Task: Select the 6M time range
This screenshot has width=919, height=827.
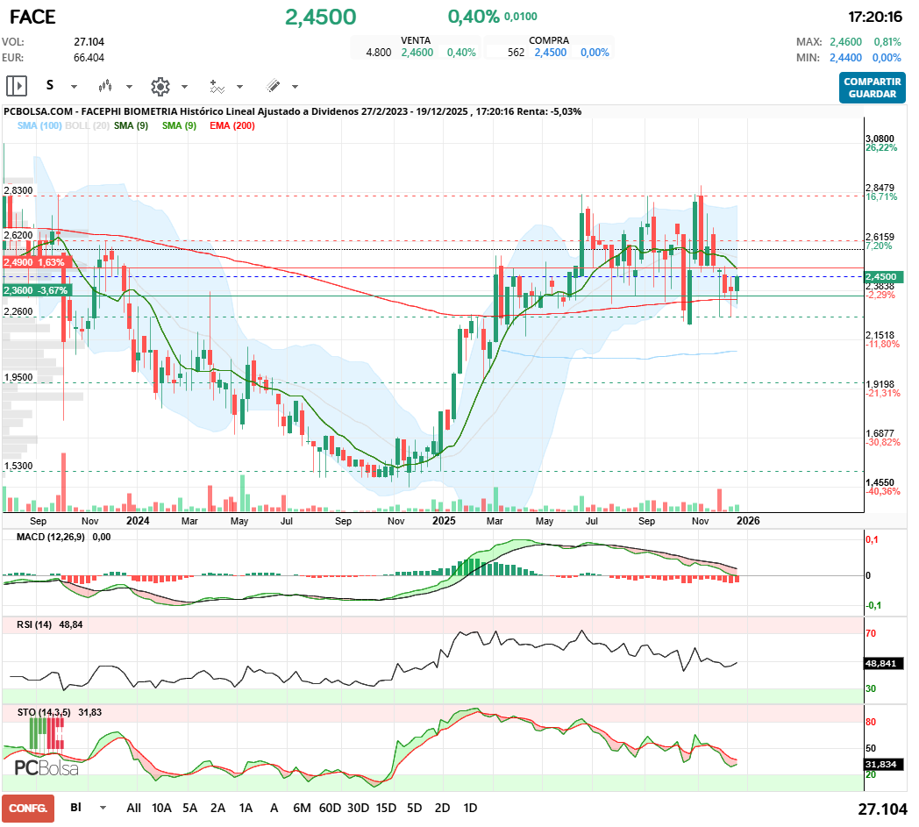Action: pyautogui.click(x=302, y=808)
